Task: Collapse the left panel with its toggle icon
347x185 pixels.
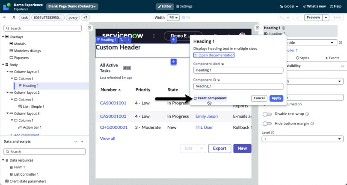Action: click(89, 28)
